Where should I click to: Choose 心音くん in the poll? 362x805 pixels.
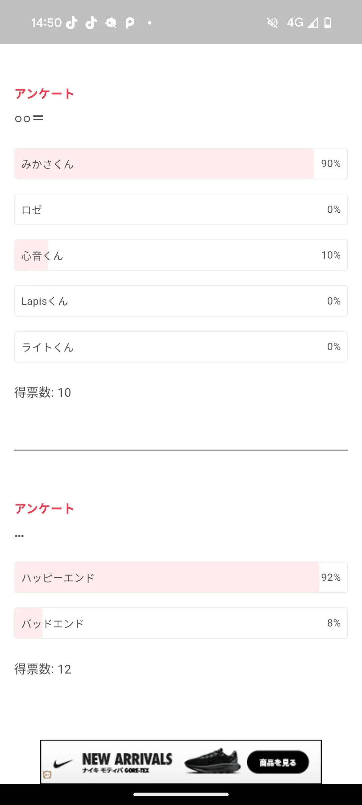coord(181,255)
